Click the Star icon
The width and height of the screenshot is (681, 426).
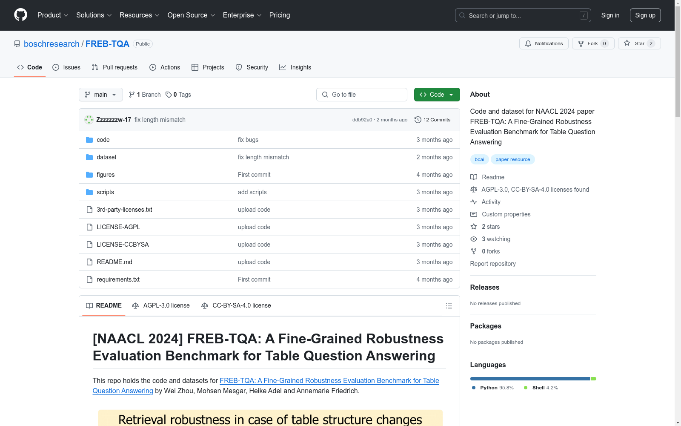point(627,43)
